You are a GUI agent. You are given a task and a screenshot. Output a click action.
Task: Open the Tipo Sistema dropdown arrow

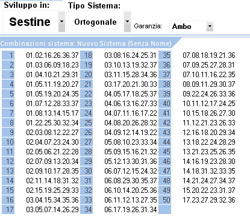coord(127,22)
